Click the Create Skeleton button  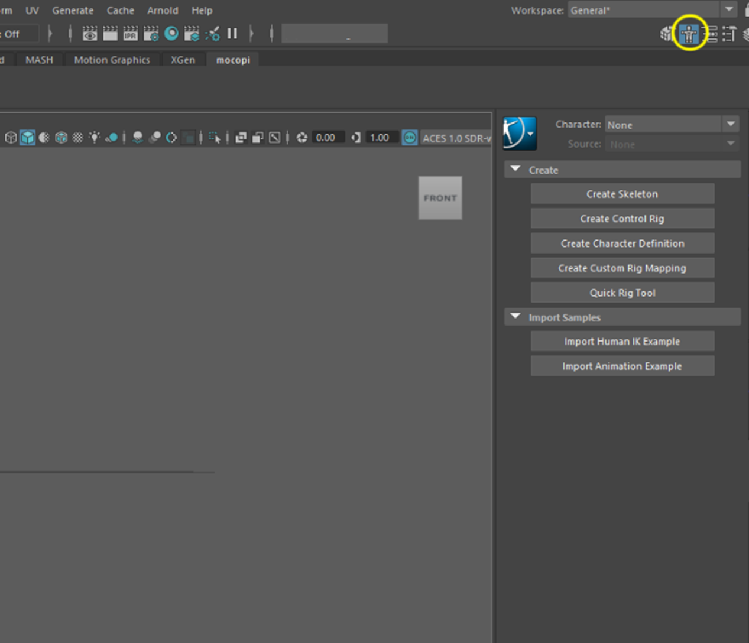click(622, 194)
